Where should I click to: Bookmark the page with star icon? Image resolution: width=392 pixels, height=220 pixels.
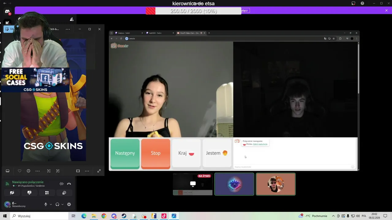334,38
